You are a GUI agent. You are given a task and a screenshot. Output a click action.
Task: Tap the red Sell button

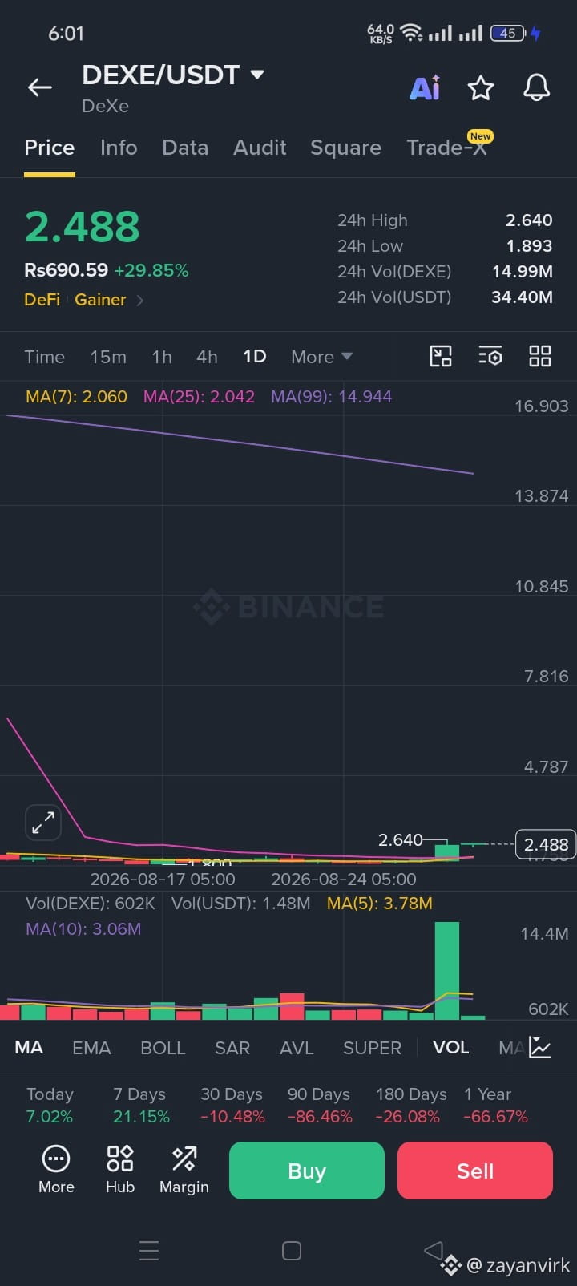(475, 1171)
